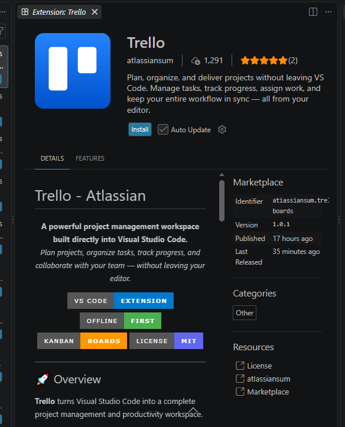Click the OFFLINE FIRST badge
345x427 pixels.
tap(121, 321)
